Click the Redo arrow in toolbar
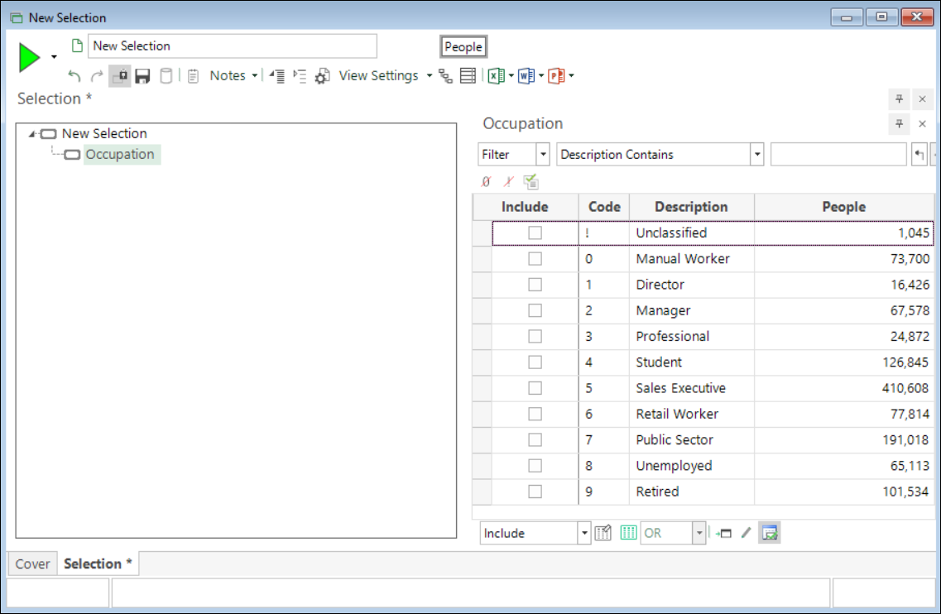Image resolution: width=941 pixels, height=614 pixels. [97, 76]
